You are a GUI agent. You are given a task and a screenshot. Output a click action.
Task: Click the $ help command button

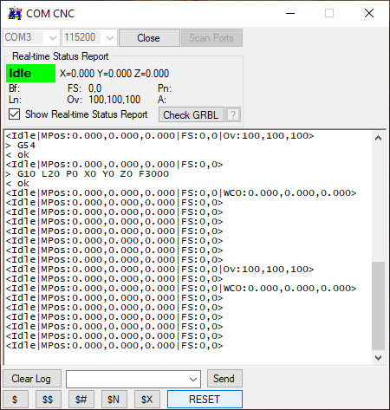pos(16,400)
